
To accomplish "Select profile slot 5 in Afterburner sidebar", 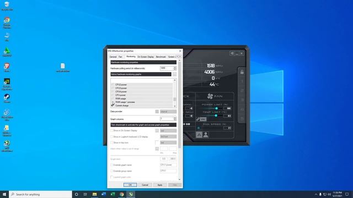I will (242, 118).
